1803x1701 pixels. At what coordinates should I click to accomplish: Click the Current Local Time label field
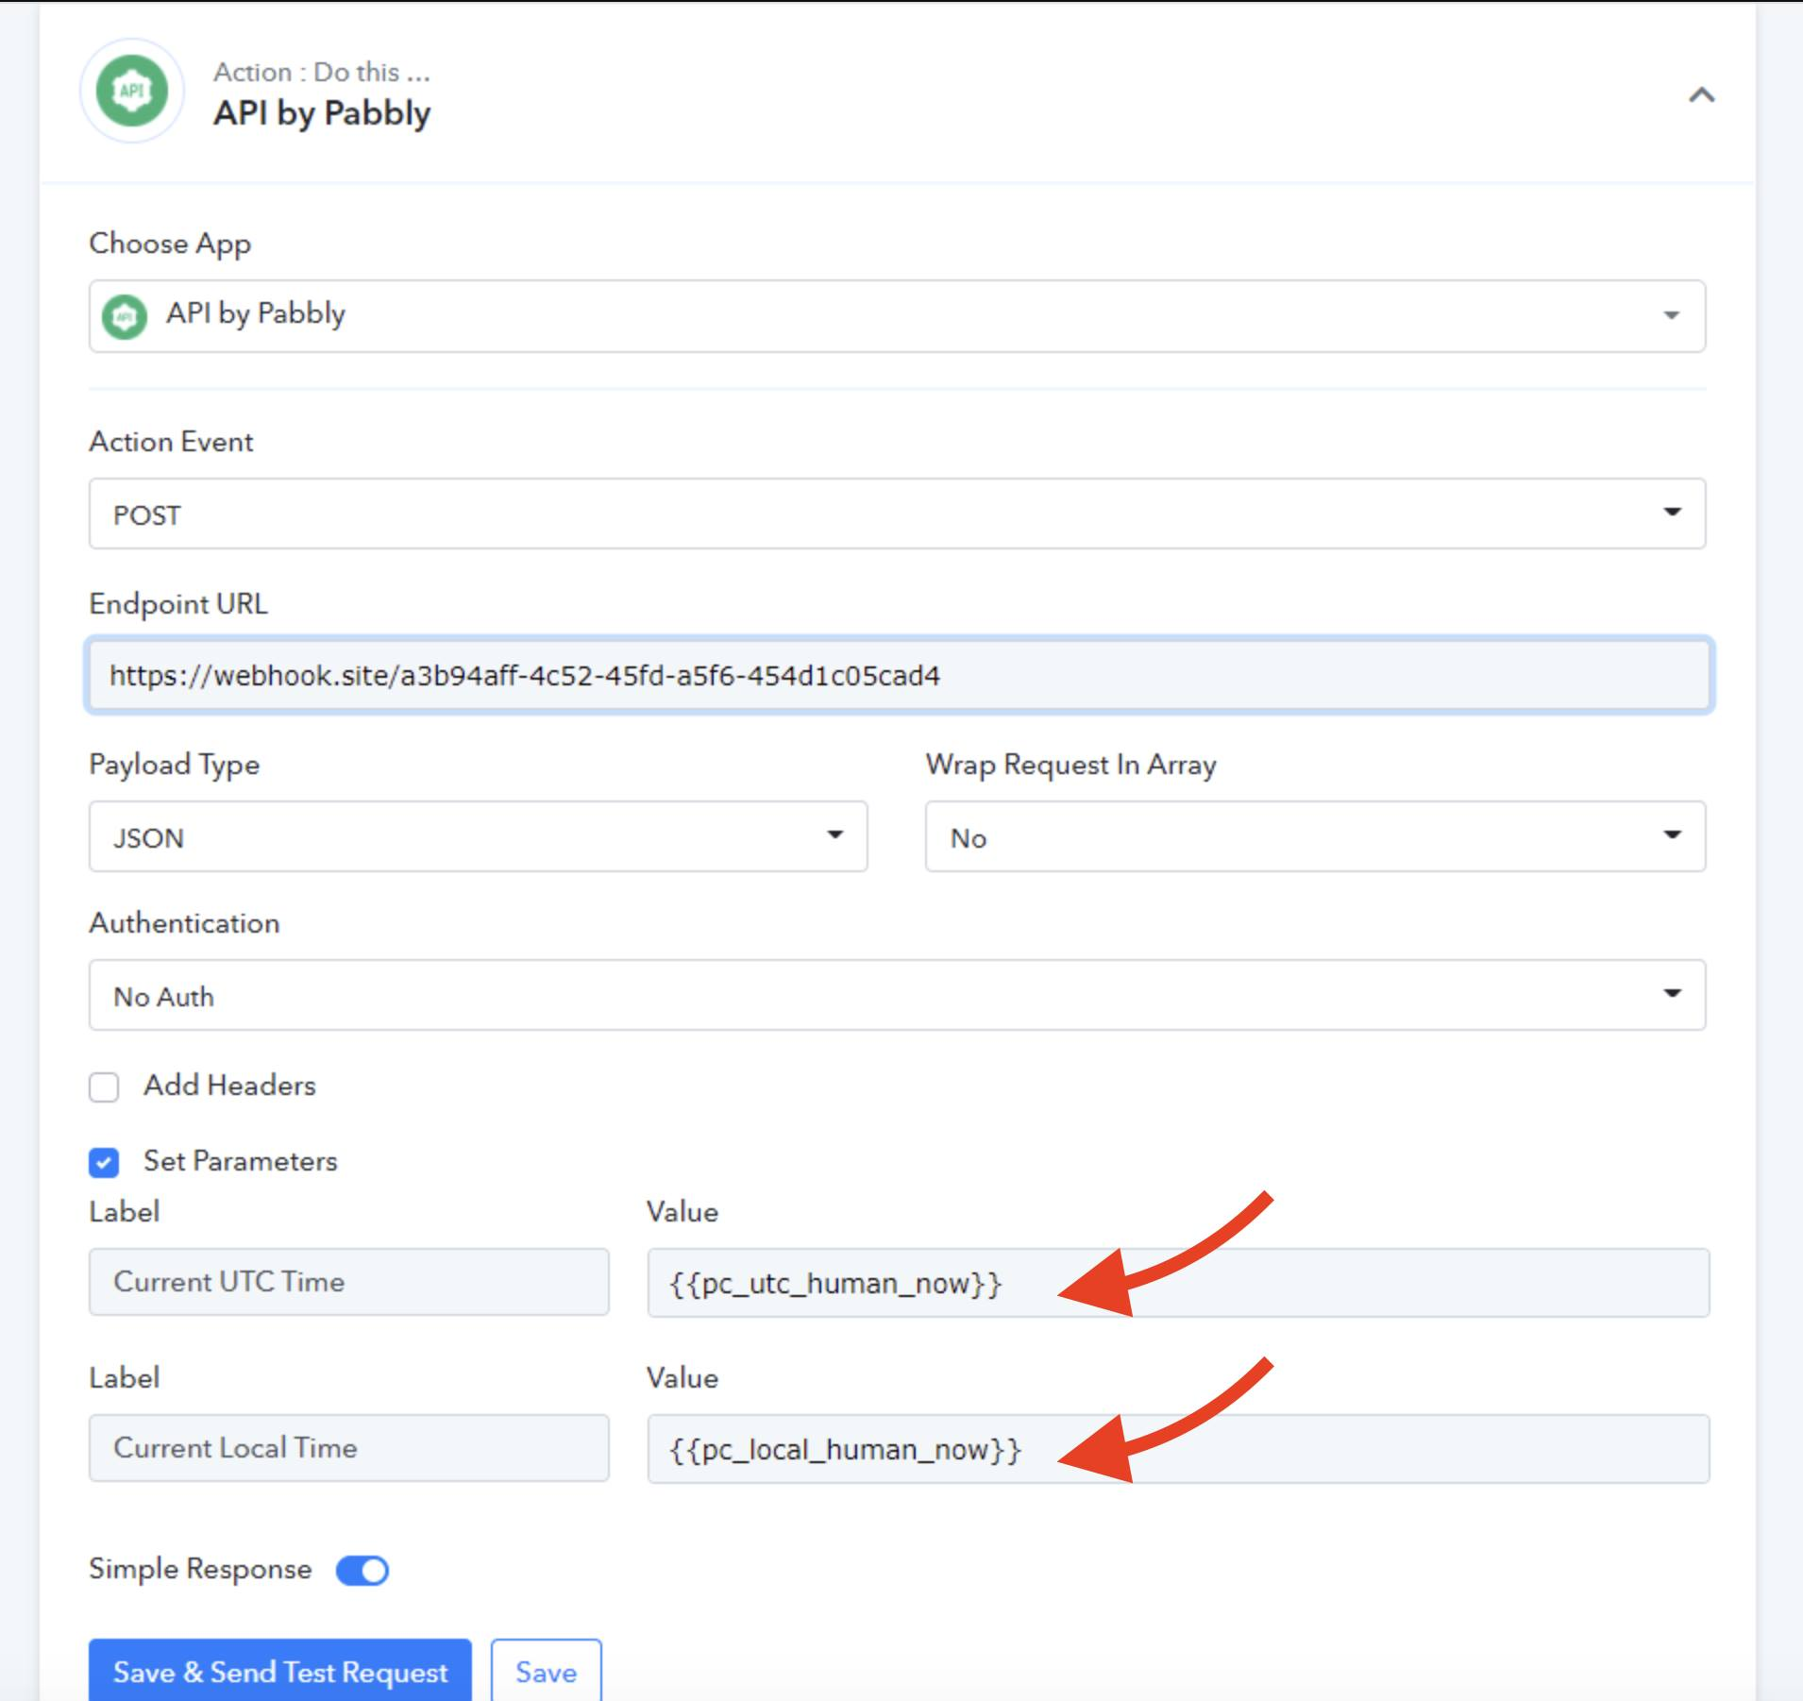(x=349, y=1448)
